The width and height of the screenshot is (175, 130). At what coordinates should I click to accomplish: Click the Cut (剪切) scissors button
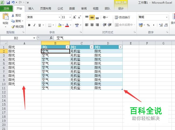[x=16, y=15]
